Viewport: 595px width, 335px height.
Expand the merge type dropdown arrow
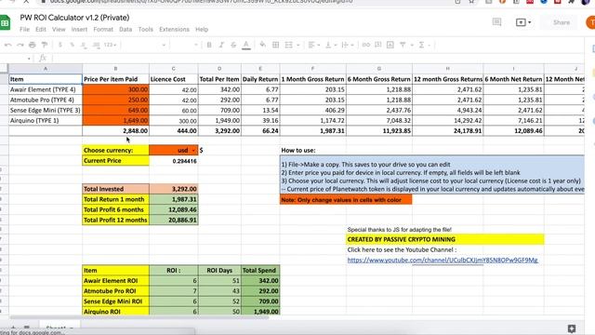(x=297, y=45)
